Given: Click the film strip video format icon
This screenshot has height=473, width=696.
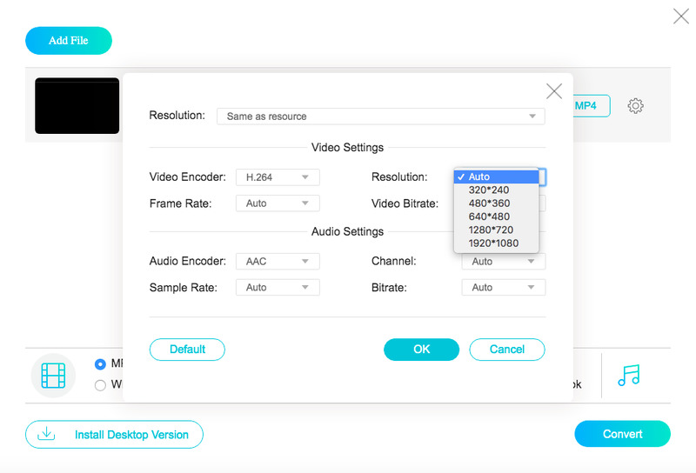Looking at the screenshot, I should (x=53, y=376).
